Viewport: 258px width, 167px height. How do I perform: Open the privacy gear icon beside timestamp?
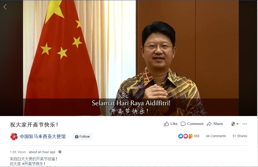60,152
